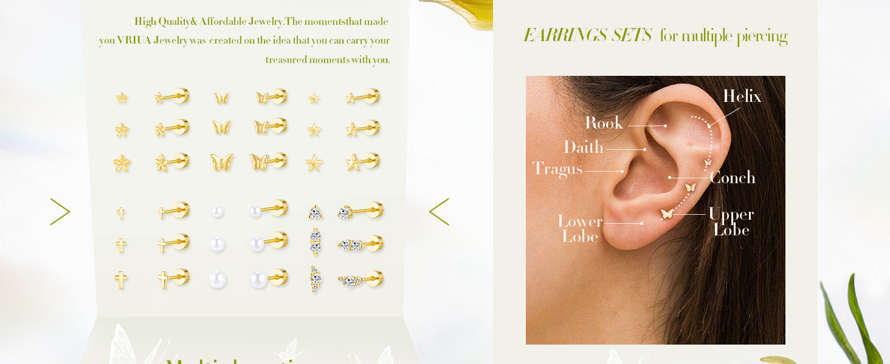Select the Daith piercing label

click(x=584, y=147)
